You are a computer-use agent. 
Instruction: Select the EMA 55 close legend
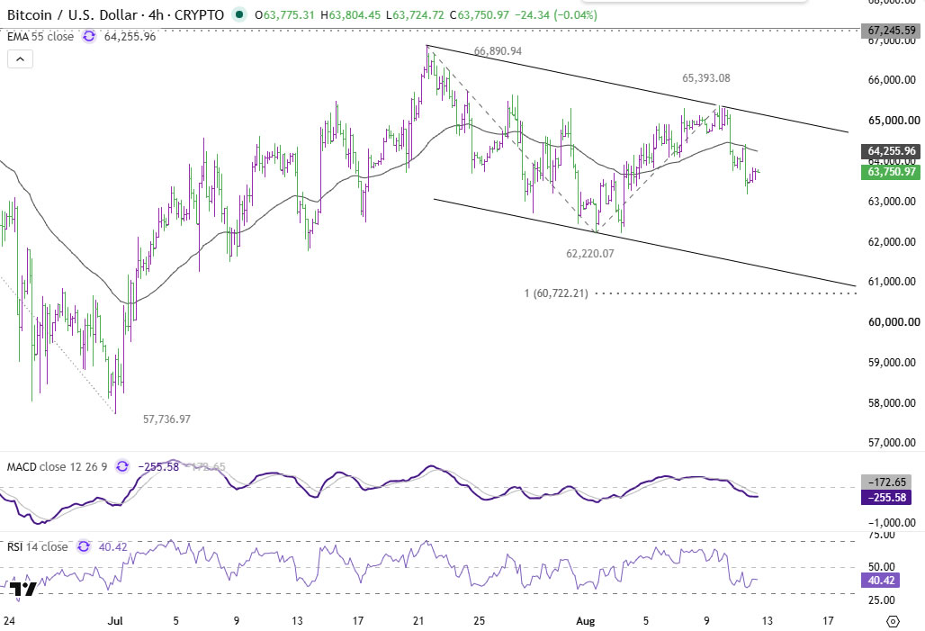click(x=40, y=37)
